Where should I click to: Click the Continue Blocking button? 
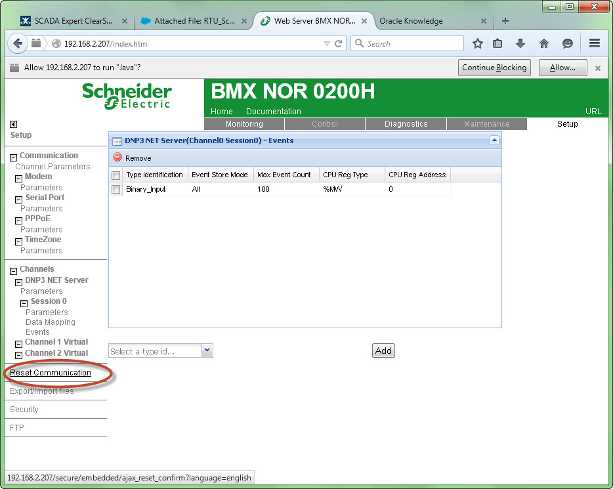click(494, 68)
